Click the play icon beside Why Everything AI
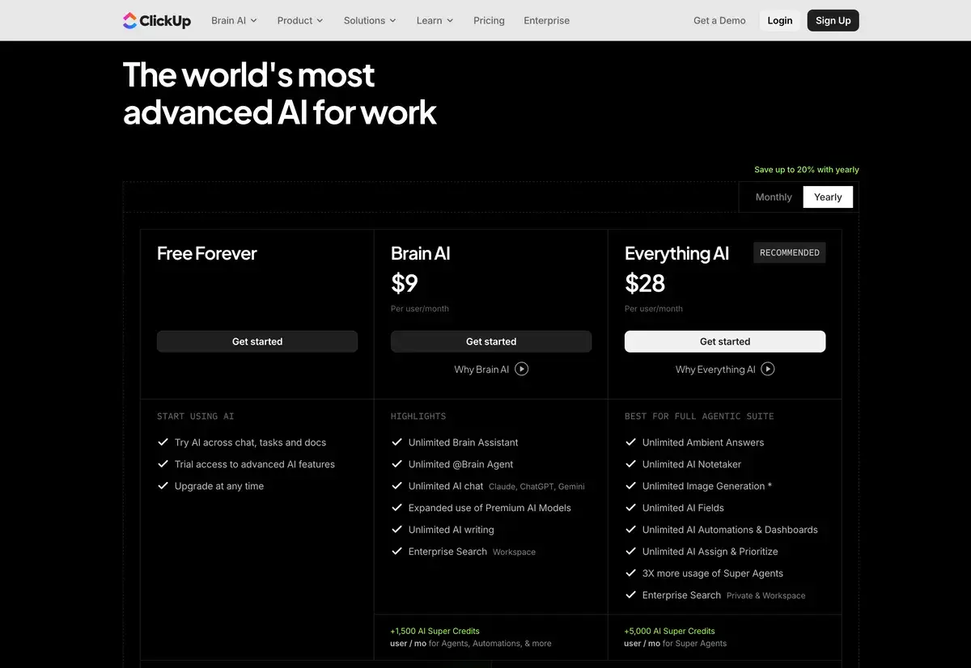The width and height of the screenshot is (971, 668). [768, 369]
